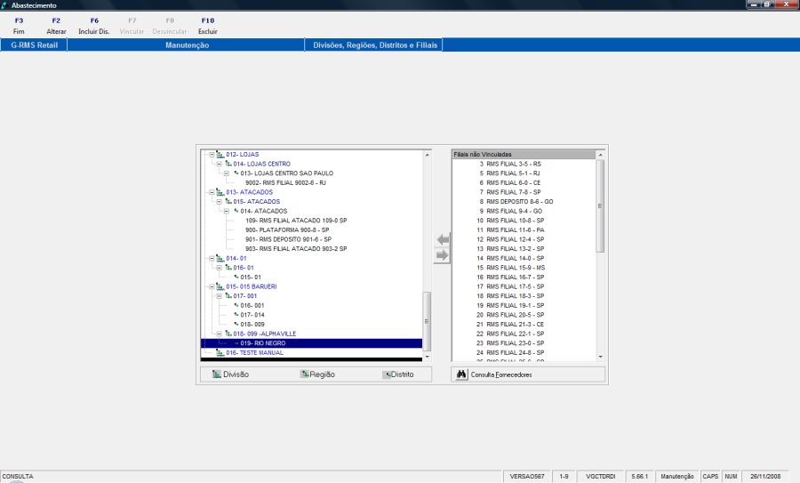Image resolution: width=800 pixels, height=483 pixels.
Task: Select 9002- RMS FILIAL 9002-6 - RJ
Action: 285,182
